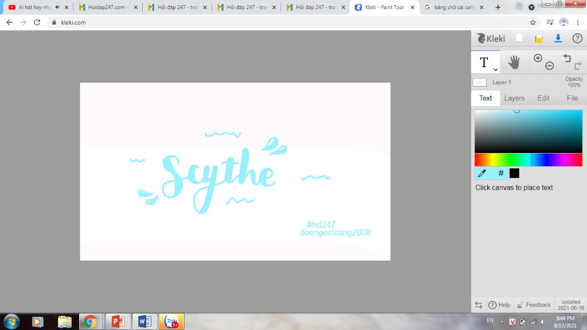Screen dimensions: 587x330
Task: Switch to the Text tab
Action: point(486,98)
